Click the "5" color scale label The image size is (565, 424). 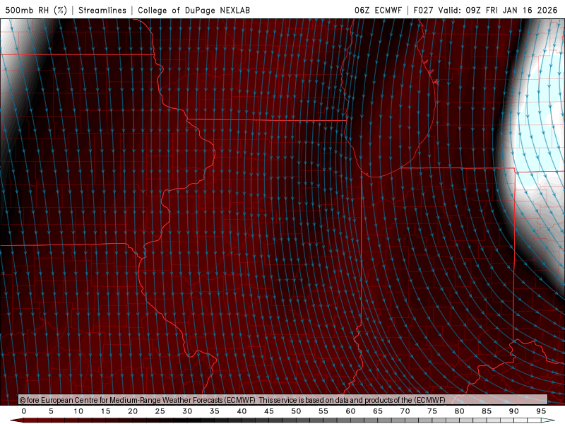click(x=51, y=411)
